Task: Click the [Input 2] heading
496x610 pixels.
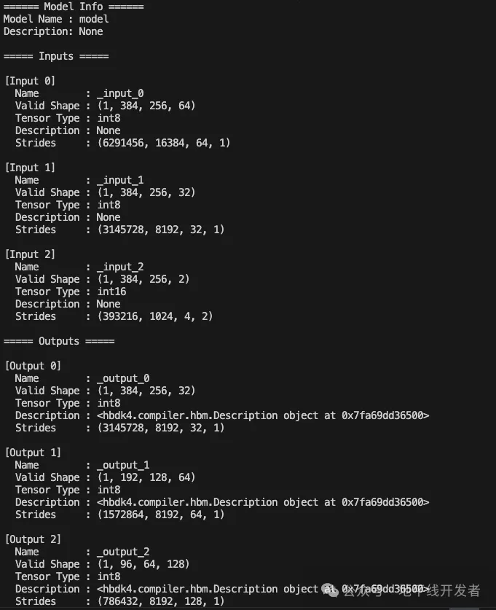Action: coord(30,254)
